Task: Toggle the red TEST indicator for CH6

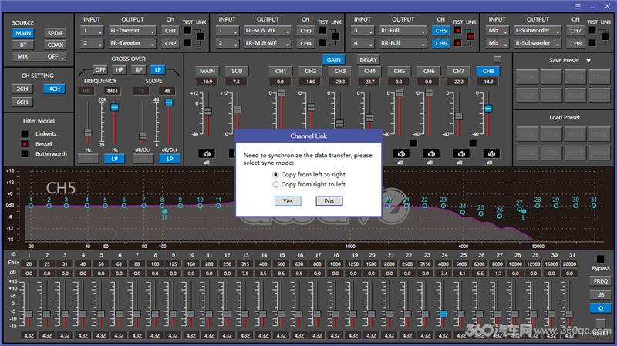Action: [457, 43]
